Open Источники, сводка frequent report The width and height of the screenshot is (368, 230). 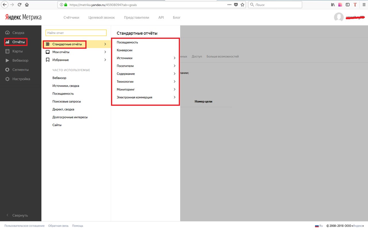[x=66, y=86]
